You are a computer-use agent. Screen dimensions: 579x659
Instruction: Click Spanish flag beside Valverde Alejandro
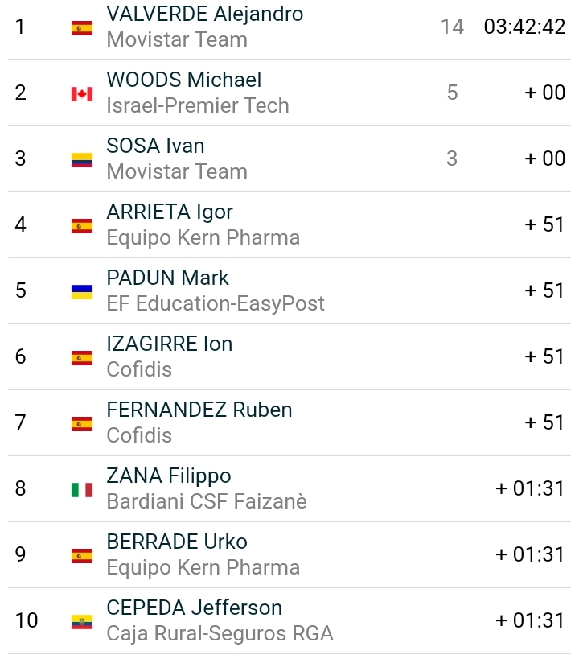(x=82, y=28)
